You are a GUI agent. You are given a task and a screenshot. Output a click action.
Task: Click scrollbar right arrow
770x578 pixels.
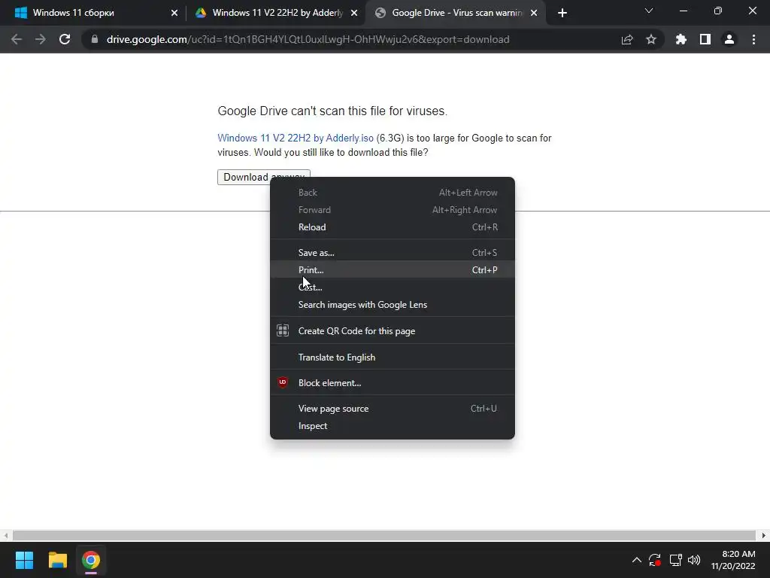tap(764, 535)
